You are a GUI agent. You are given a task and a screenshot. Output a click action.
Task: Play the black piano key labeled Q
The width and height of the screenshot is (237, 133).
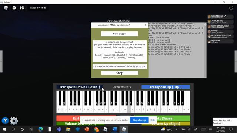(x=97, y=98)
